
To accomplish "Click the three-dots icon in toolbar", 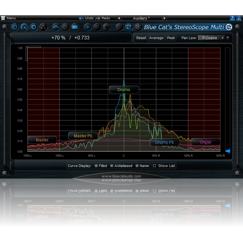I will click(x=43, y=27).
